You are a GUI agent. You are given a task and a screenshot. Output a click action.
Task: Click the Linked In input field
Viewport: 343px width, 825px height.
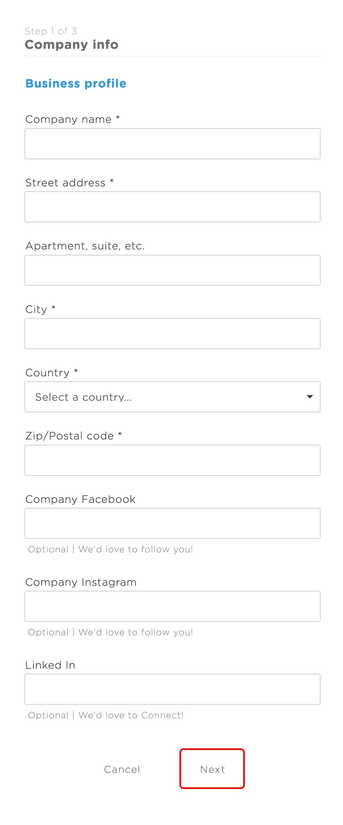click(x=172, y=689)
